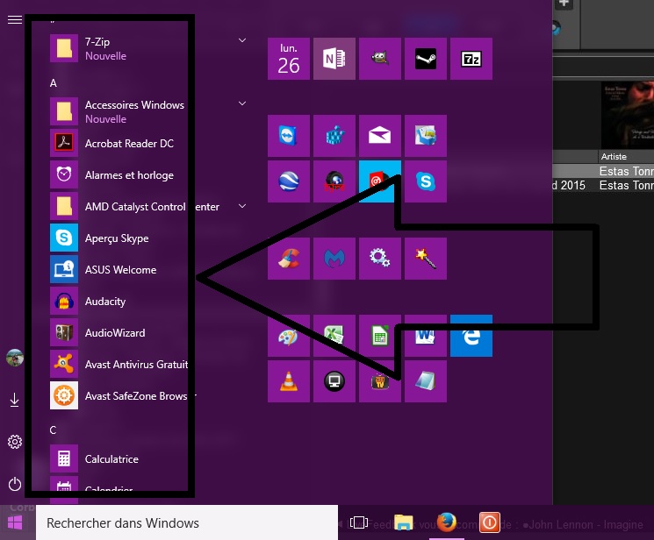Select the Estas Tonne row dated 2015

(603, 185)
